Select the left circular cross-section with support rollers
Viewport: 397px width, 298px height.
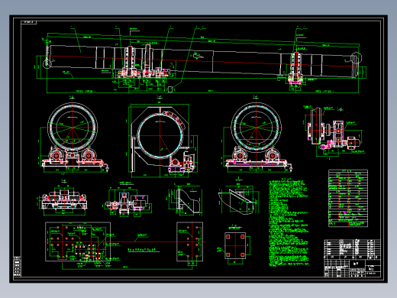click(73, 135)
